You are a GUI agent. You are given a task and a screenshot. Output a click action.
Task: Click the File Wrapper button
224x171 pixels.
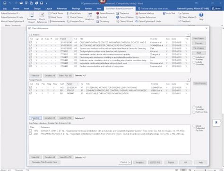pyautogui.click(x=199, y=48)
